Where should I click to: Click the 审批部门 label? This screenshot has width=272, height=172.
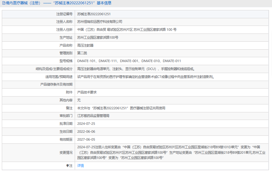[66, 116]
